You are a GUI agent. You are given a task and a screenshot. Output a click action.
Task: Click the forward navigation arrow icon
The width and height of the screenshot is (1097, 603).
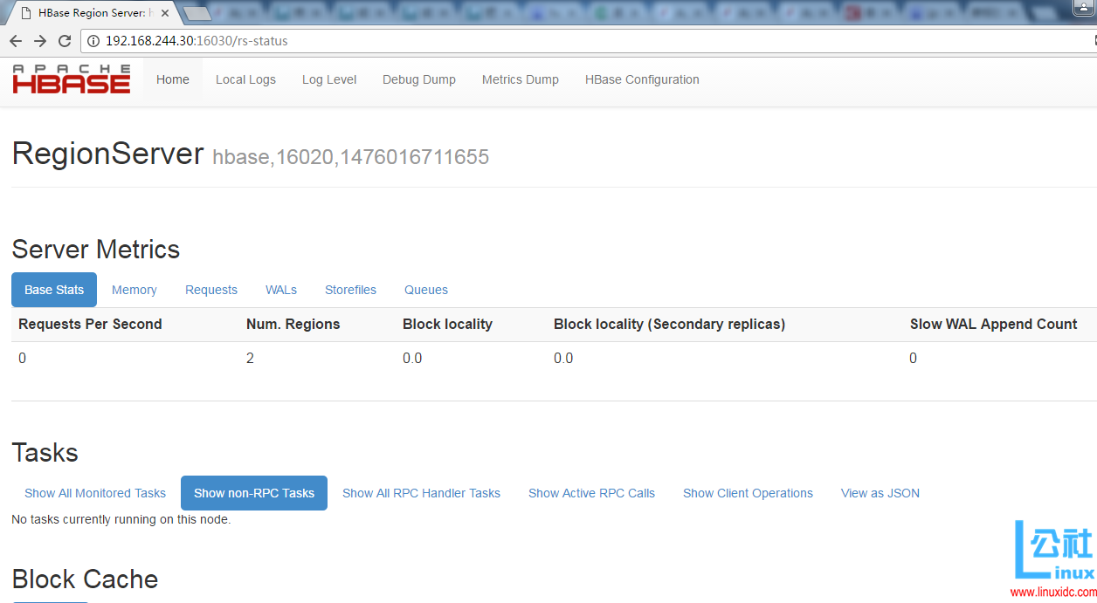point(39,40)
